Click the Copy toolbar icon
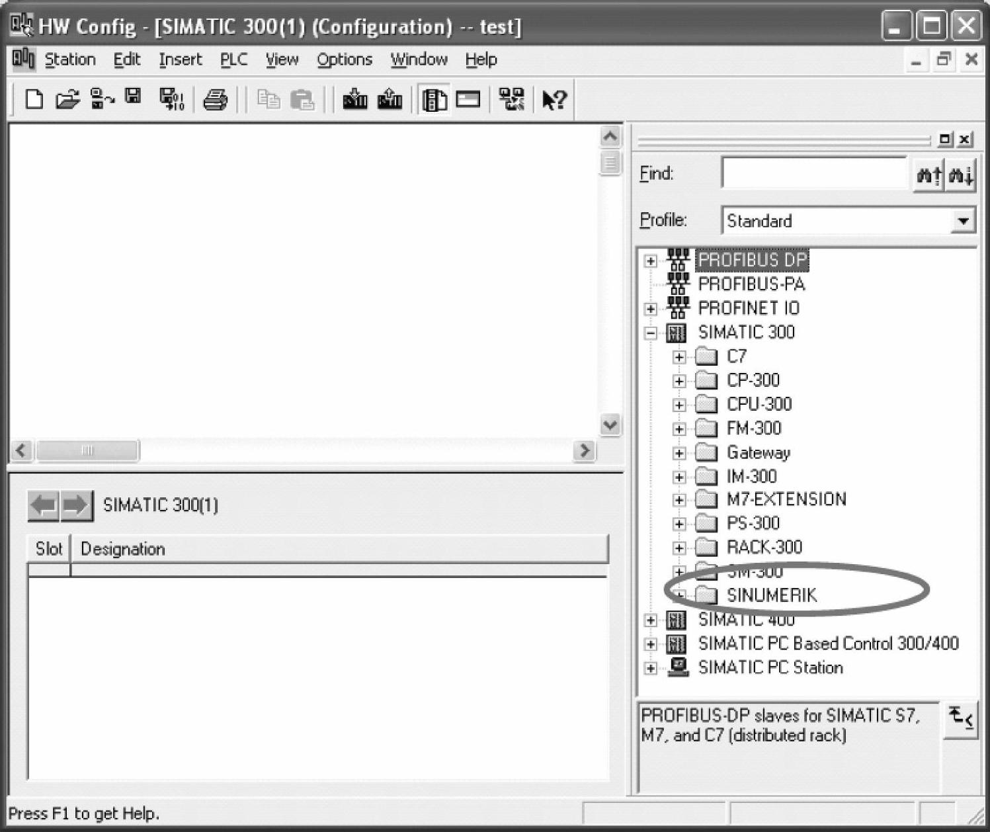The width and height of the screenshot is (990, 832). point(268,100)
